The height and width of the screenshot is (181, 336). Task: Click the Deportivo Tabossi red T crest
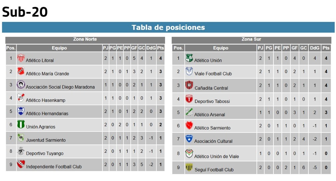189,99
